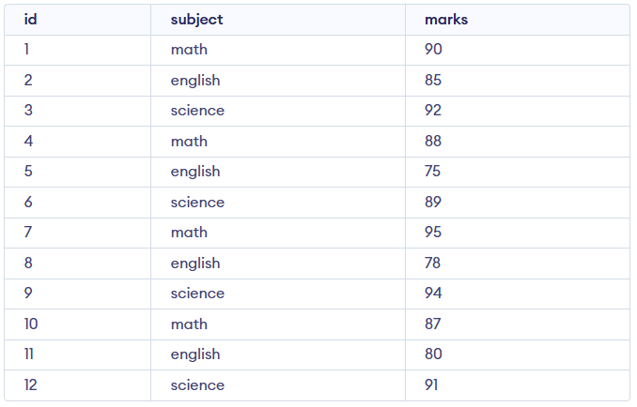Click the marks value 75
Viewport: 637px width, 407px height.
[433, 172]
